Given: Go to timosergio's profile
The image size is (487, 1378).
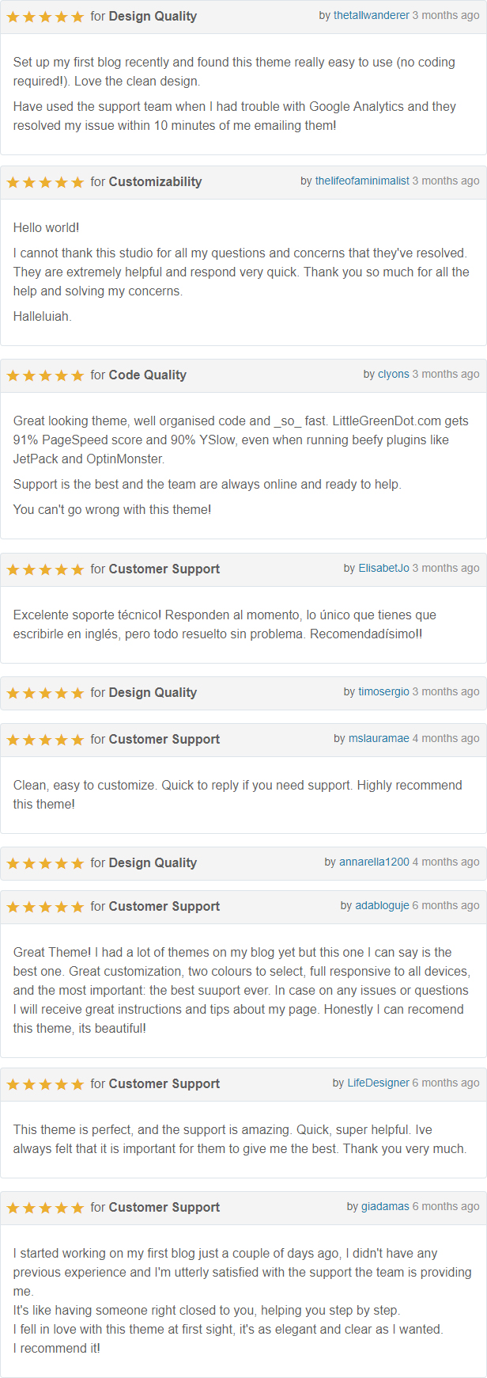Looking at the screenshot, I should (x=384, y=692).
